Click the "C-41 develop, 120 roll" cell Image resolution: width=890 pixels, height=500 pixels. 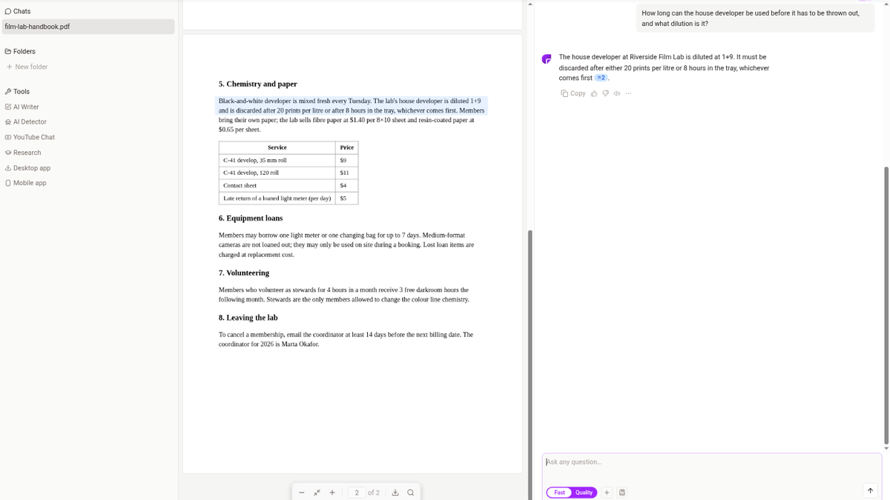[x=277, y=173]
